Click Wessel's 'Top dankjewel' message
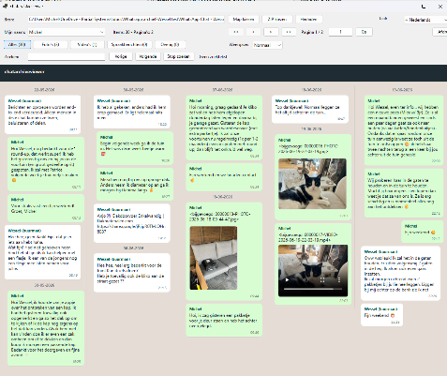The width and height of the screenshot is (447, 376). click(310, 110)
